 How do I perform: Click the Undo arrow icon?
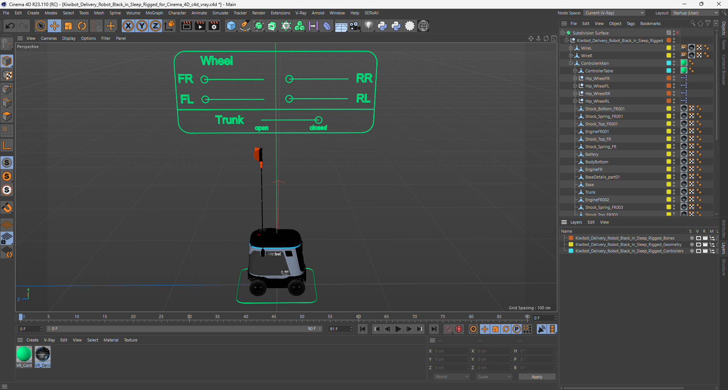(10, 26)
